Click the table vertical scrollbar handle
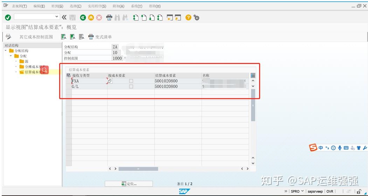 [253, 105]
